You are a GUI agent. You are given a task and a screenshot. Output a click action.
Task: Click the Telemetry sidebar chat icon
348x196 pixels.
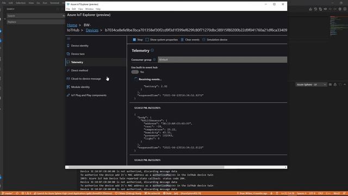tap(68, 62)
